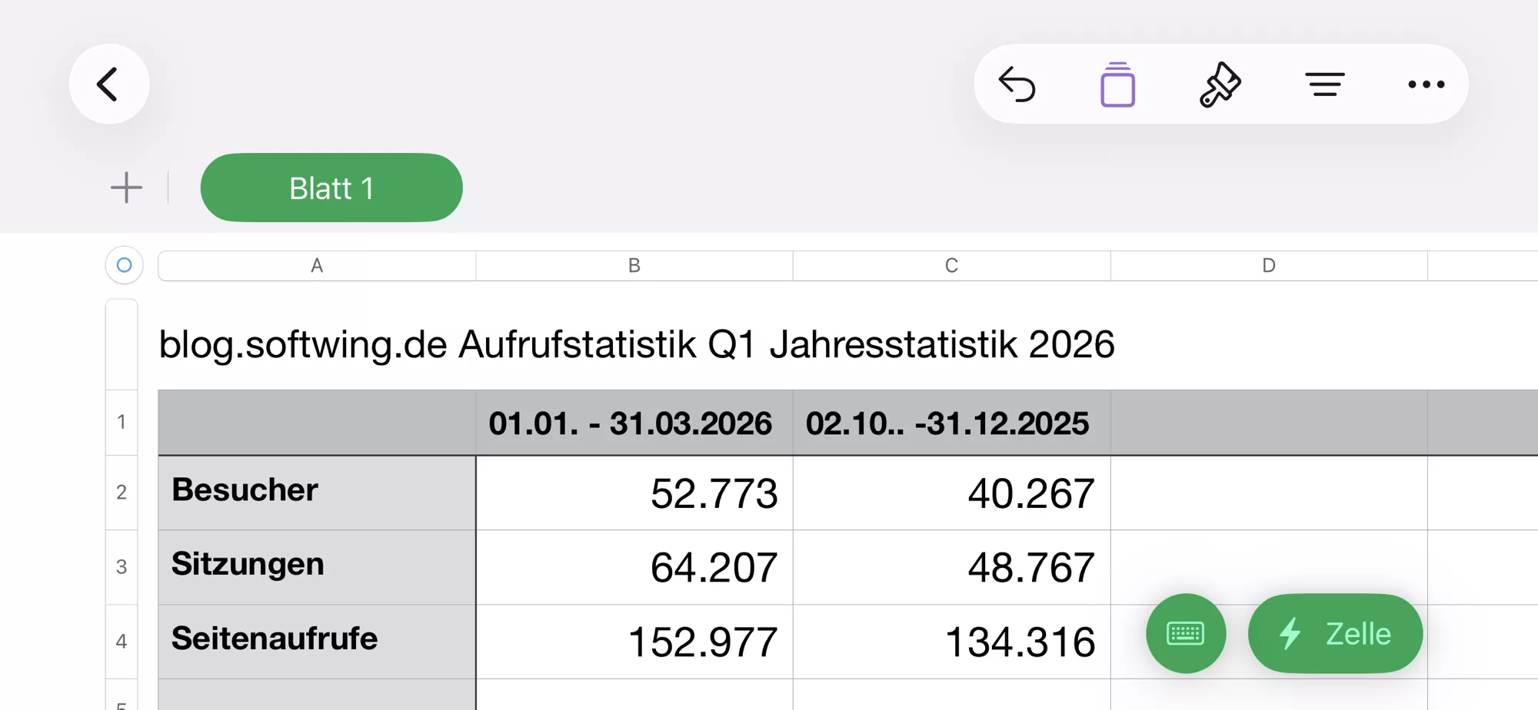Select row 3 header
The image size is (1538, 710).
point(122,566)
